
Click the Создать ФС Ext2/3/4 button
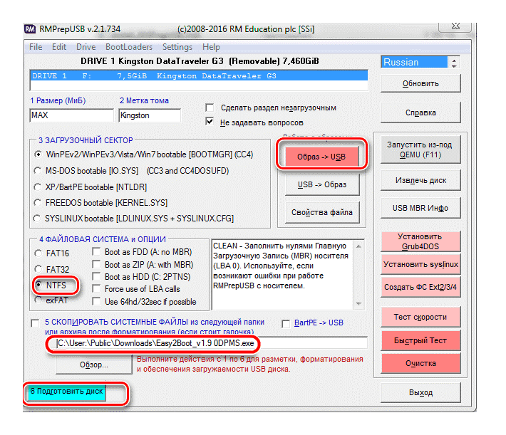point(420,287)
